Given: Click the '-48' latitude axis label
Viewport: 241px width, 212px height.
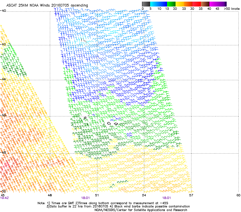Looking at the screenshot, I should (3, 152).
